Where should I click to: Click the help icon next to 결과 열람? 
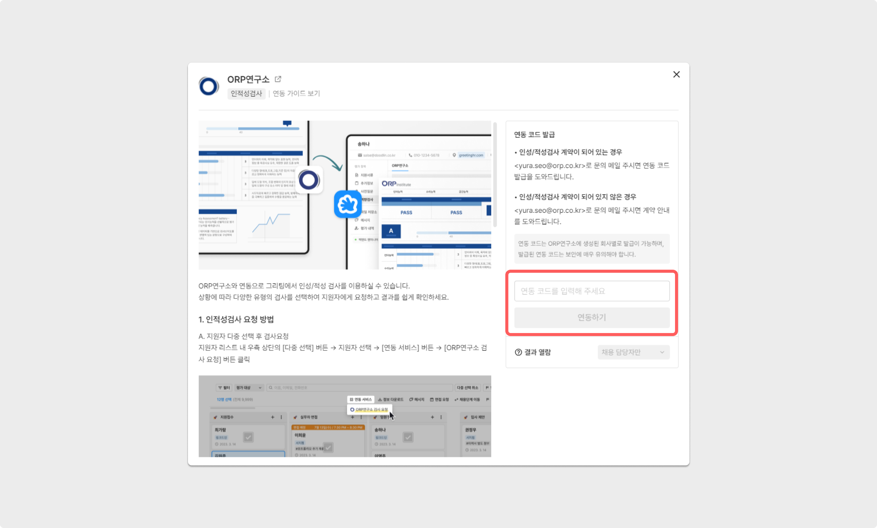(x=518, y=352)
